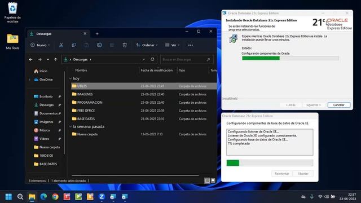Image resolution: width=361 pixels, height=203 pixels.
Task: Open the red T app in taskbar
Action: click(x=67, y=197)
